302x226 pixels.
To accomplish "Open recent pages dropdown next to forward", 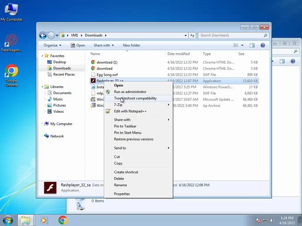I will 57,36.
